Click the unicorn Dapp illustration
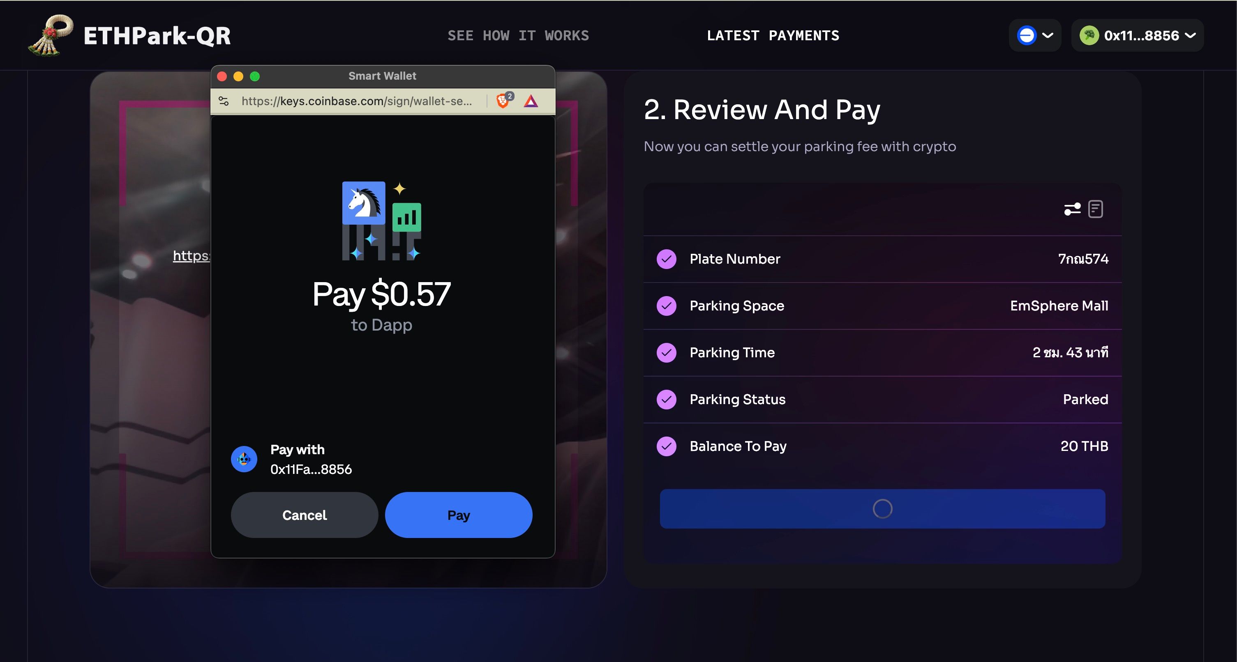Viewport: 1237px width, 662px height. coord(381,221)
